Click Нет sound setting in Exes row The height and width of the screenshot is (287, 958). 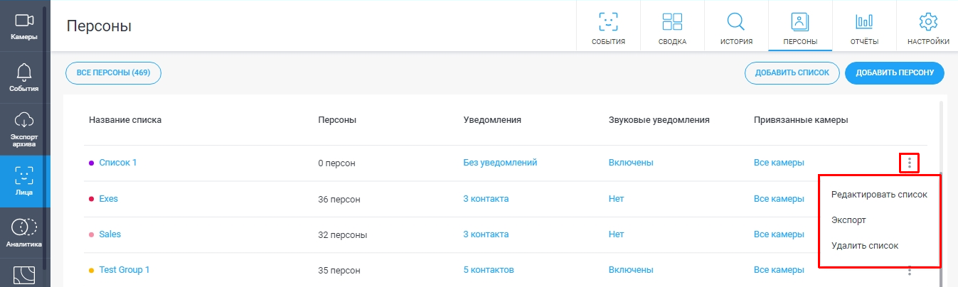616,199
